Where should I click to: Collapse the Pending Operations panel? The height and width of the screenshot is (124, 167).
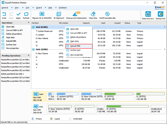coord(28,56)
